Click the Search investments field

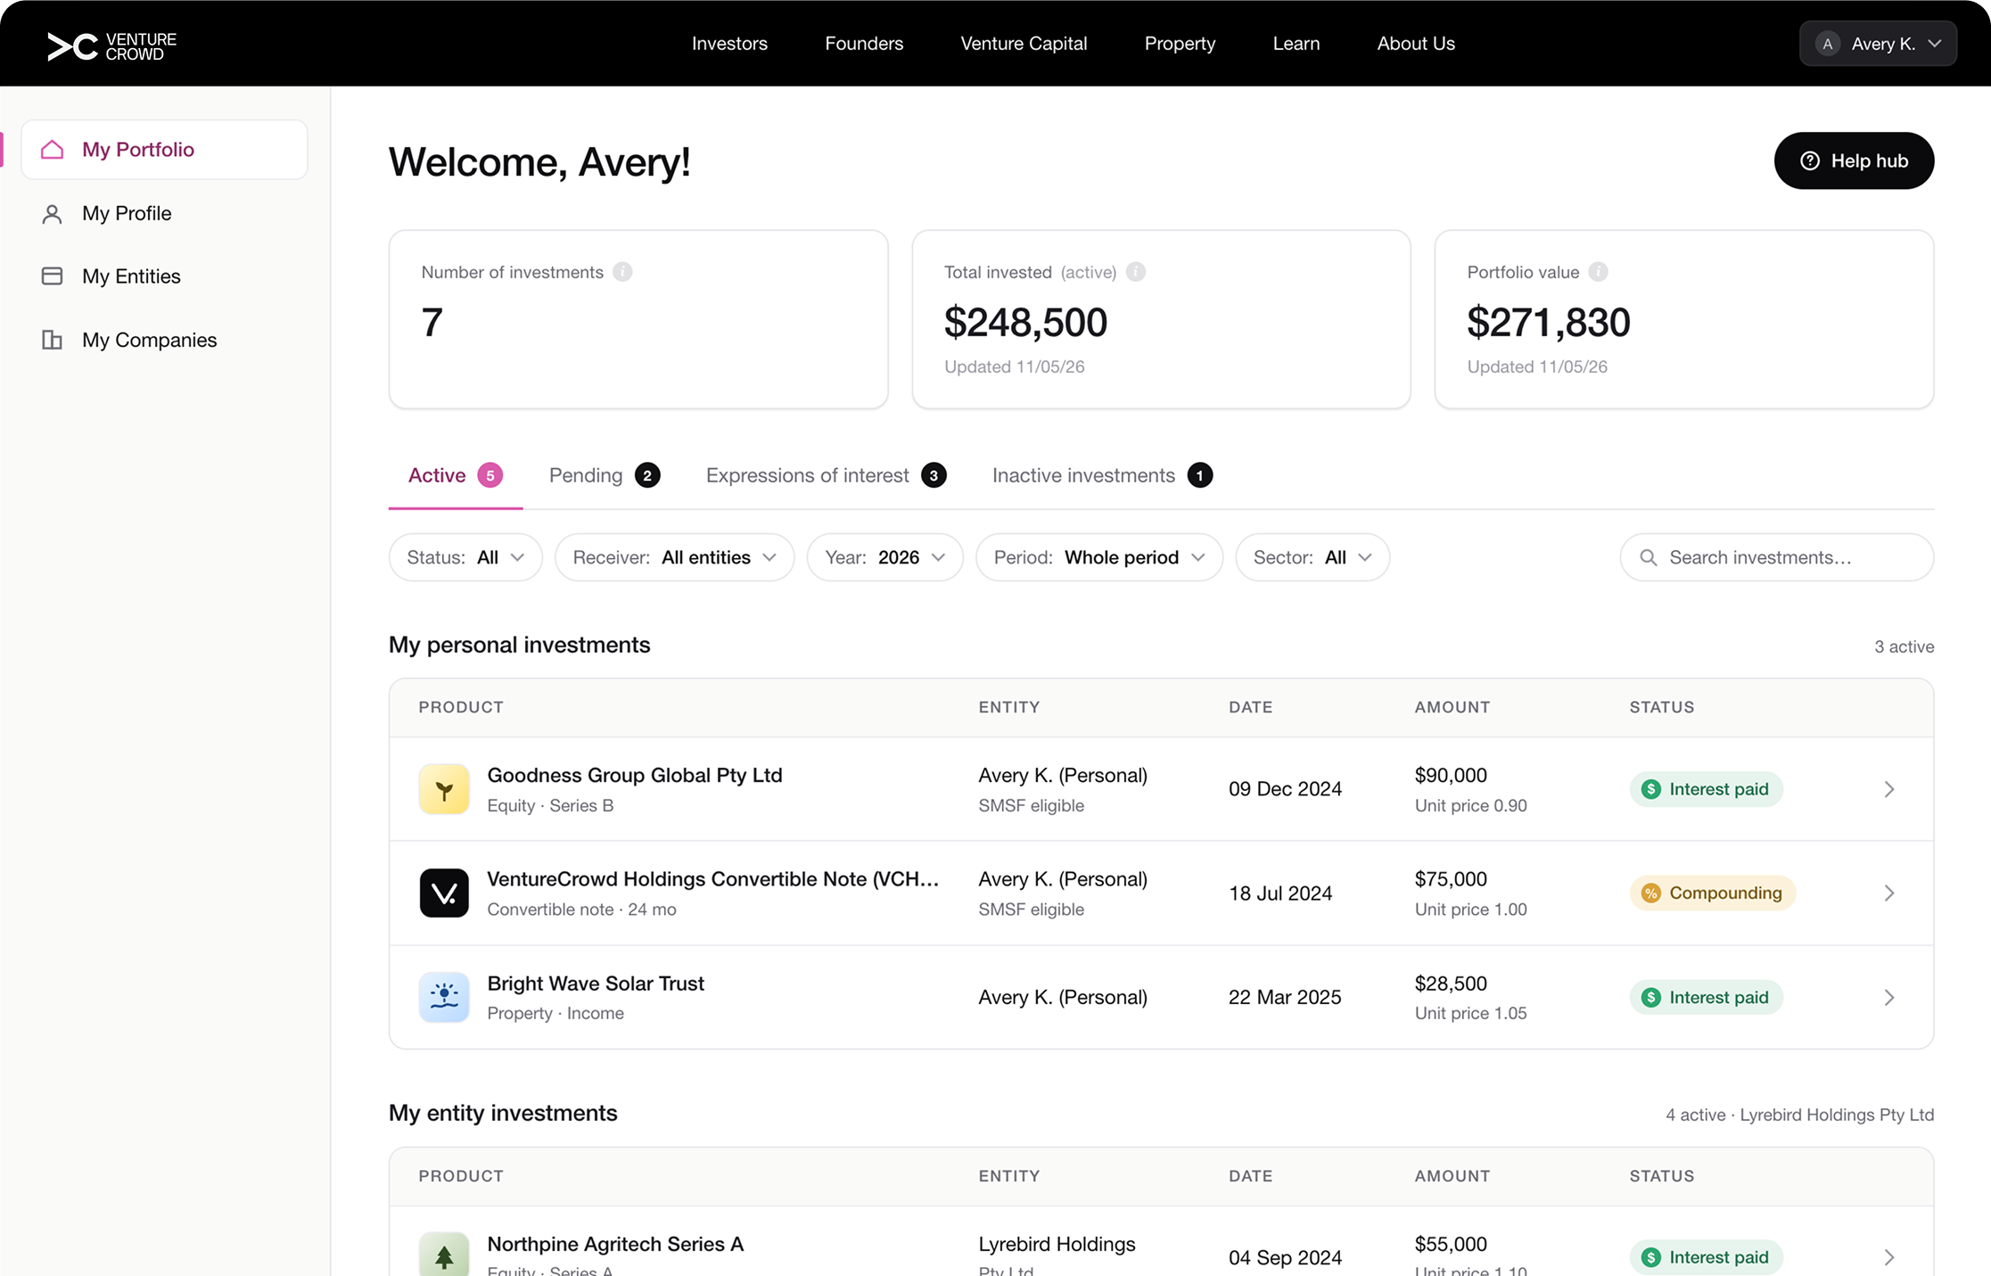tap(1776, 557)
